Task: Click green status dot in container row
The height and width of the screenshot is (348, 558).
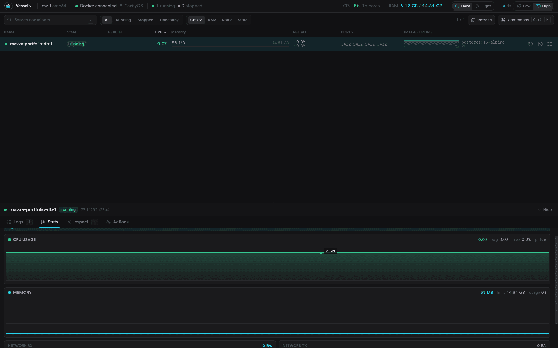Action: coord(6,44)
